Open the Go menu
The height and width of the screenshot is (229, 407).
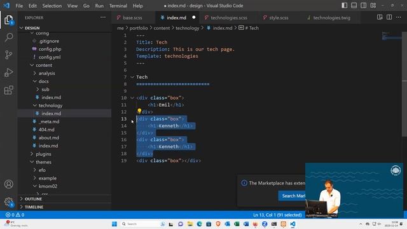point(86,6)
